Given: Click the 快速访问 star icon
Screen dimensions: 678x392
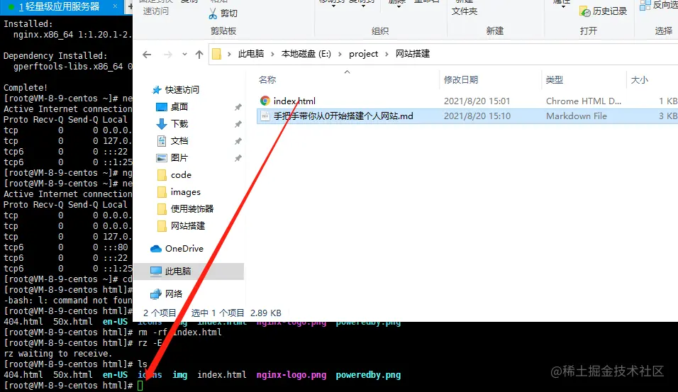Looking at the screenshot, I should pos(157,90).
